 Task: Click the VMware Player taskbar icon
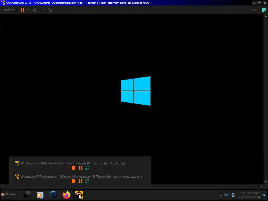[79, 195]
